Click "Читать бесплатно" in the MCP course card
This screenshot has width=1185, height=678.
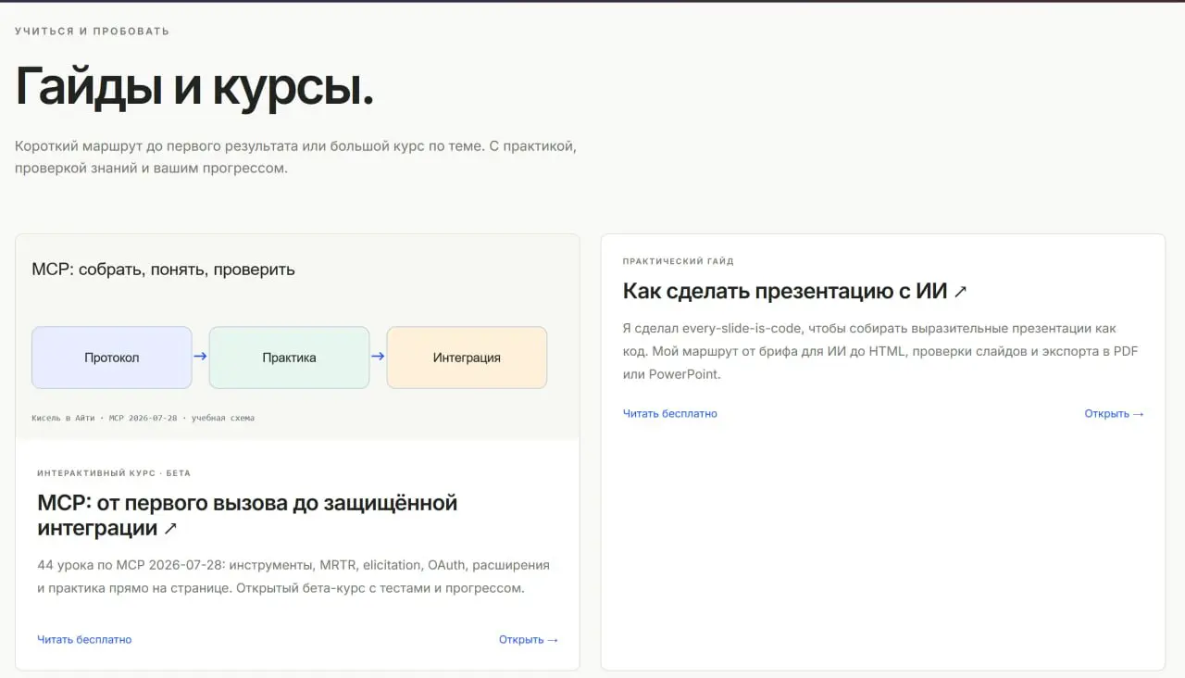(x=84, y=639)
